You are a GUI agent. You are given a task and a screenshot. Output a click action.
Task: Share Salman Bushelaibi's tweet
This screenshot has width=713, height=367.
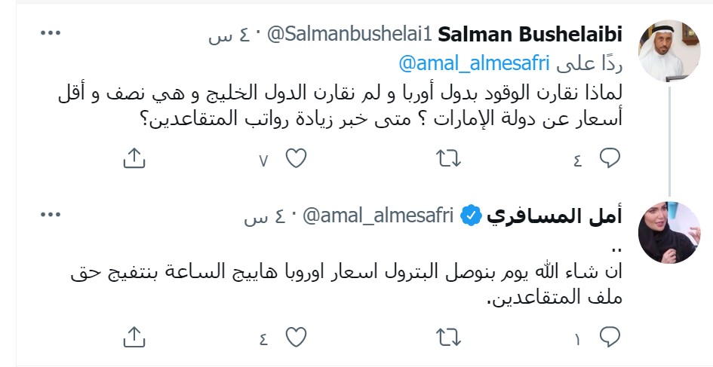[133, 158]
